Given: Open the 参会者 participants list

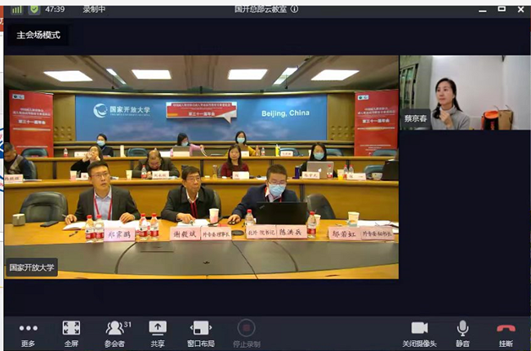Looking at the screenshot, I should click(115, 331).
